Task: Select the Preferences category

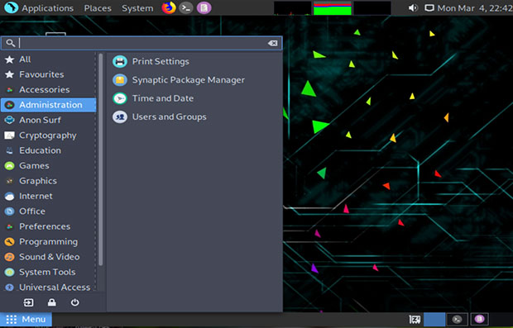Action: (x=49, y=226)
